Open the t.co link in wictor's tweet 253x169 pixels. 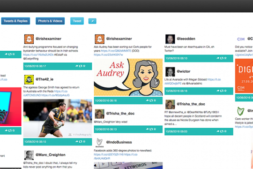193,82
